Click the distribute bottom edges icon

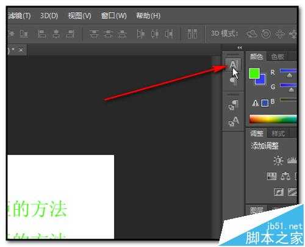click(x=122, y=34)
